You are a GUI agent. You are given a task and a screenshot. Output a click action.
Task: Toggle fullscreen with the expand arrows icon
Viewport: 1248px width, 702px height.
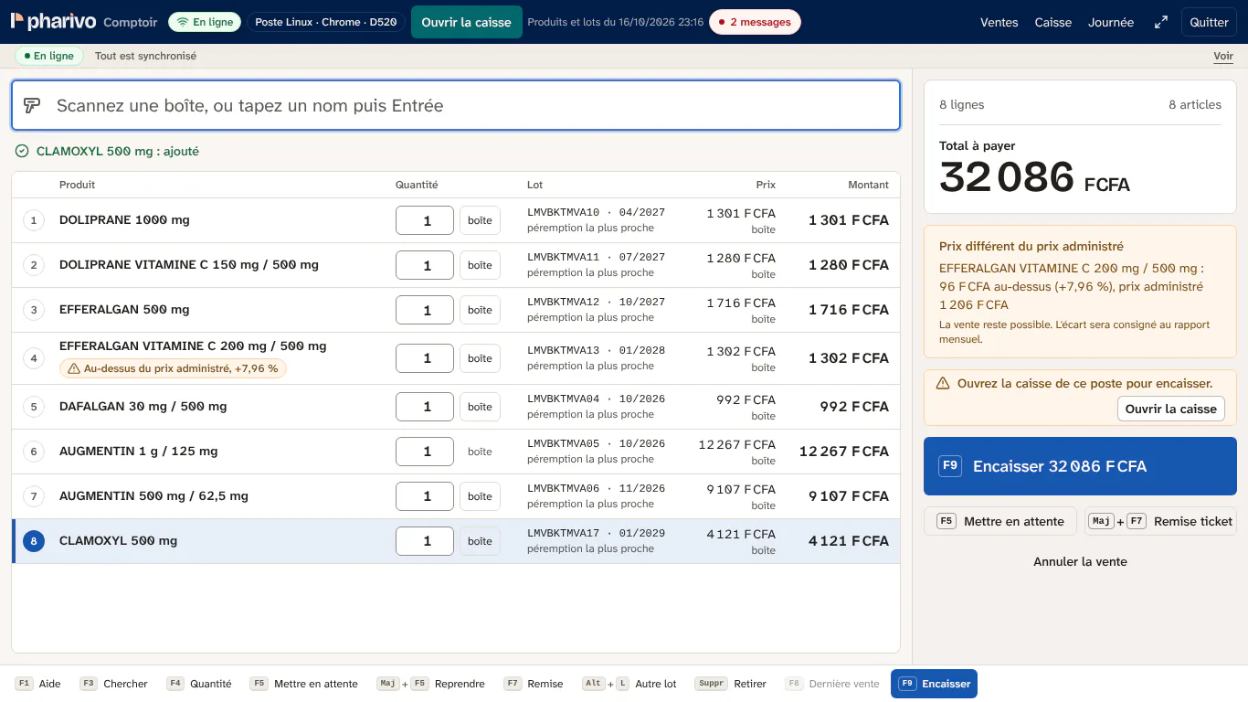tap(1161, 22)
